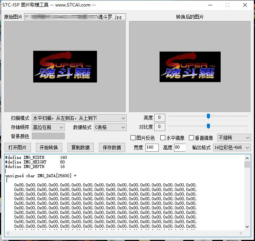255x241 pixels.
Task: Click horizontal scrollbar left arrow
Action: (x=8, y=233)
